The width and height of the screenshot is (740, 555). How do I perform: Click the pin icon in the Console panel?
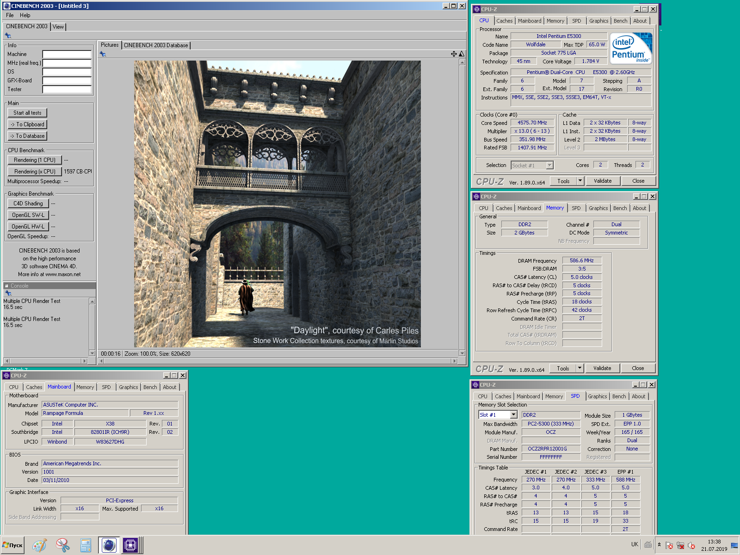(8, 293)
